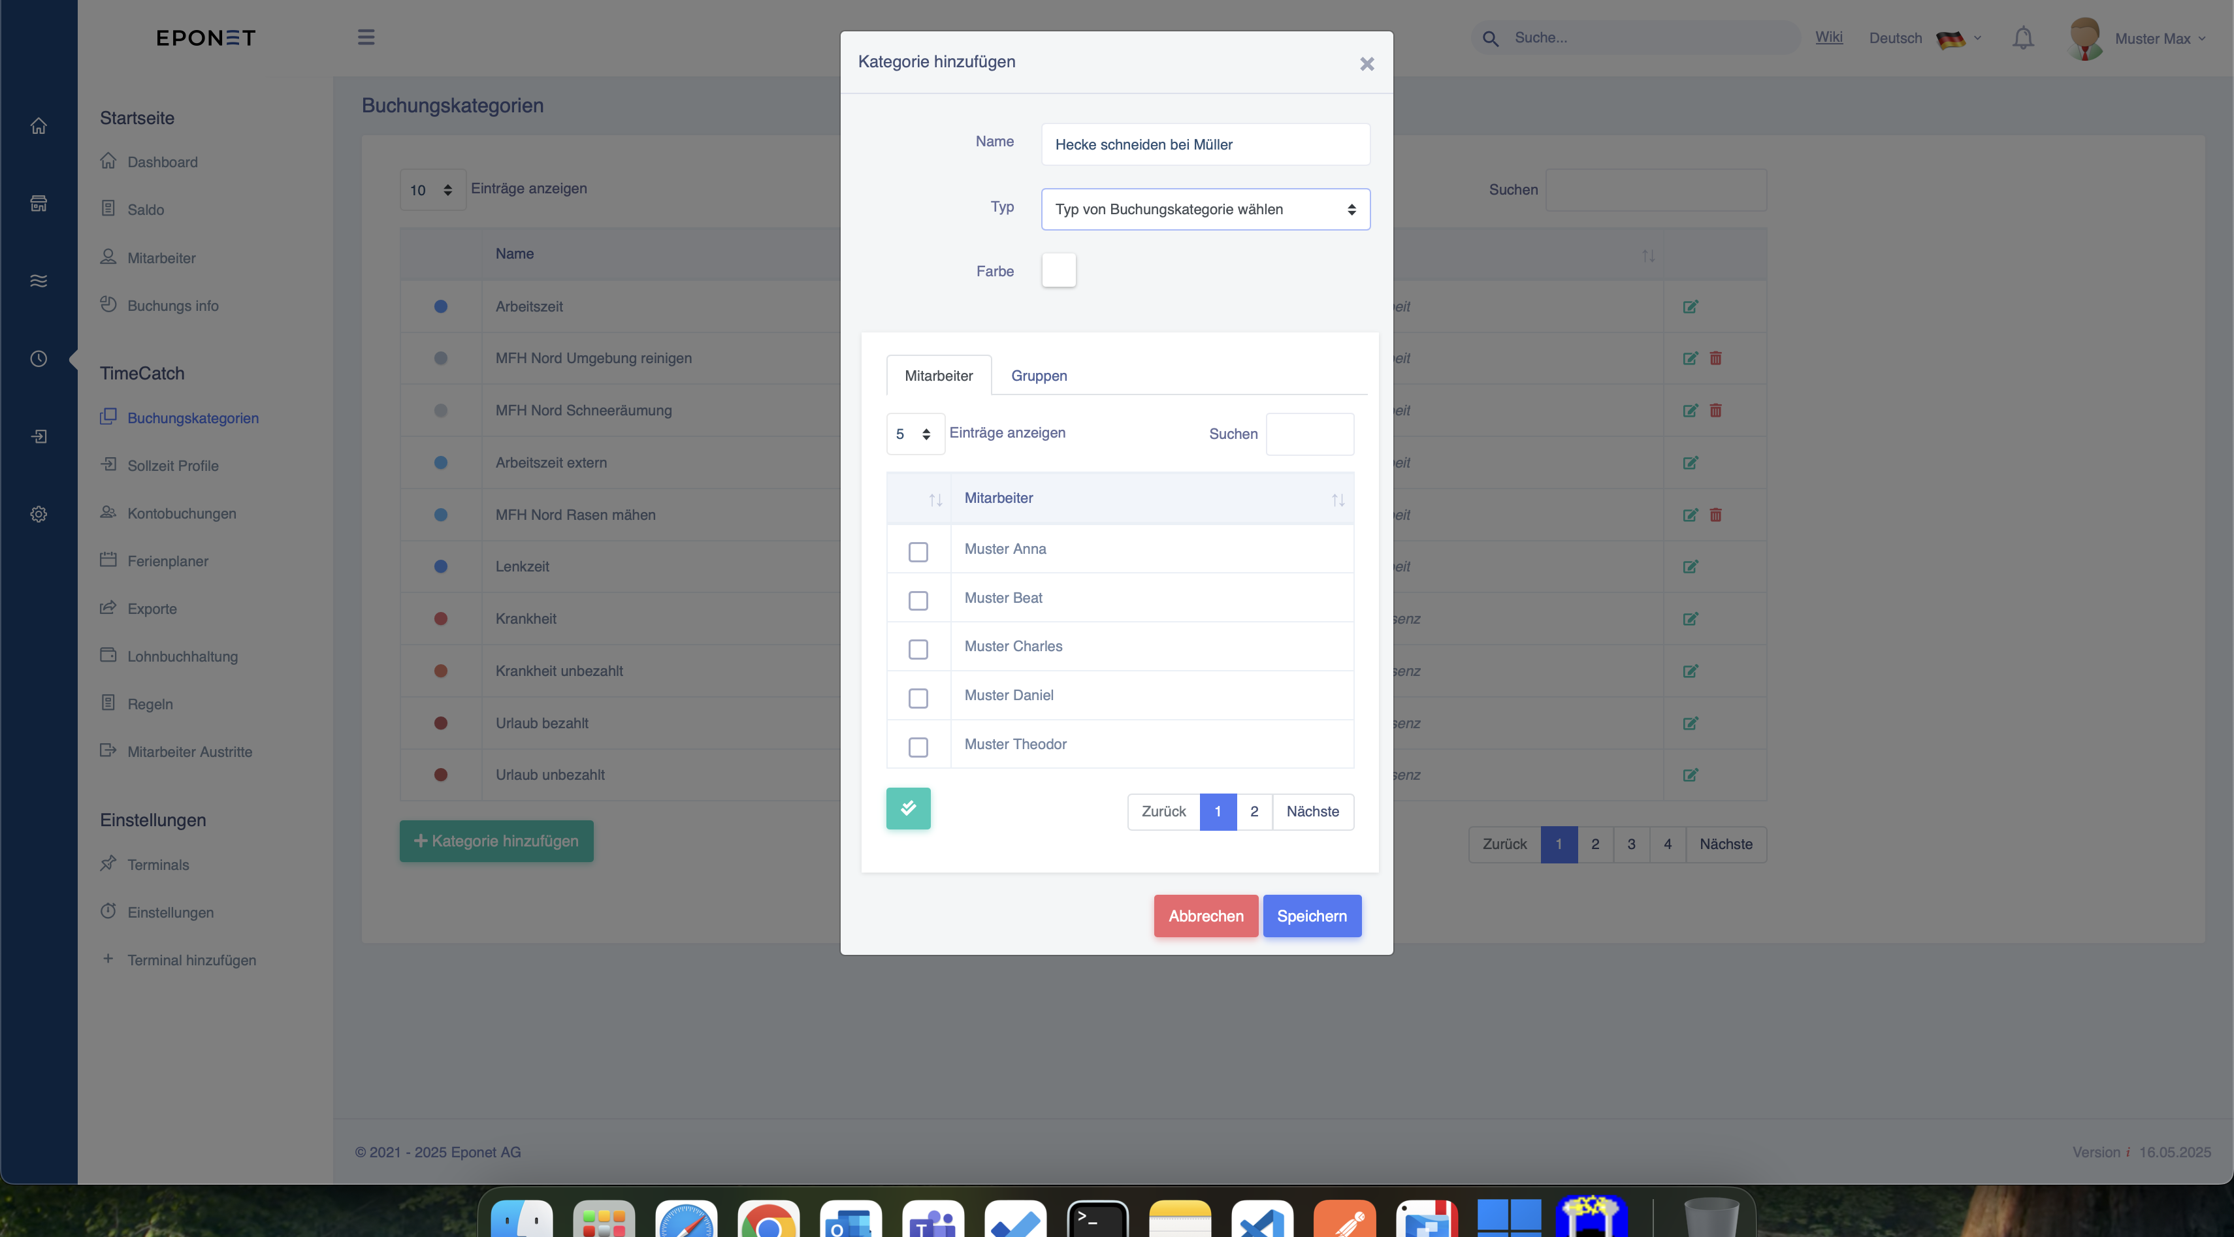Open the notifications bell
2234x1237 pixels.
2023,38
